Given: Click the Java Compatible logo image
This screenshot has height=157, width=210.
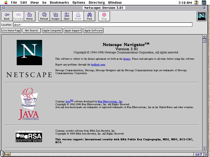Looking at the screenshot, I should pos(29,104).
